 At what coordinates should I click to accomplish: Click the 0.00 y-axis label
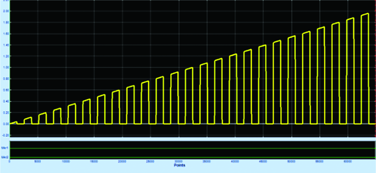click(5, 124)
